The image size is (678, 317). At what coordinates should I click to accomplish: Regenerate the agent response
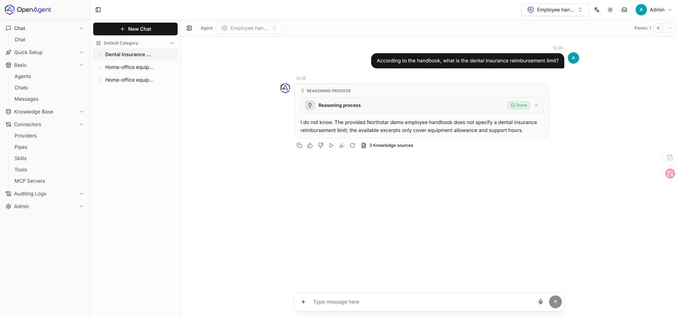point(352,146)
